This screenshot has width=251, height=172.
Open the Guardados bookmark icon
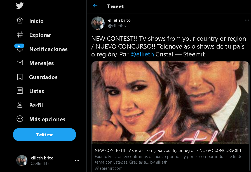coord(20,77)
